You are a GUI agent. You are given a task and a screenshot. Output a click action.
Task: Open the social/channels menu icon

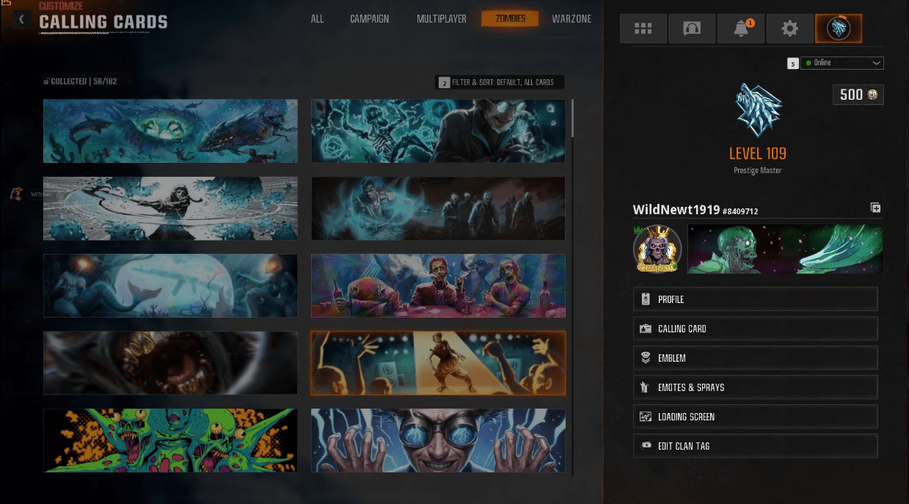coord(692,28)
